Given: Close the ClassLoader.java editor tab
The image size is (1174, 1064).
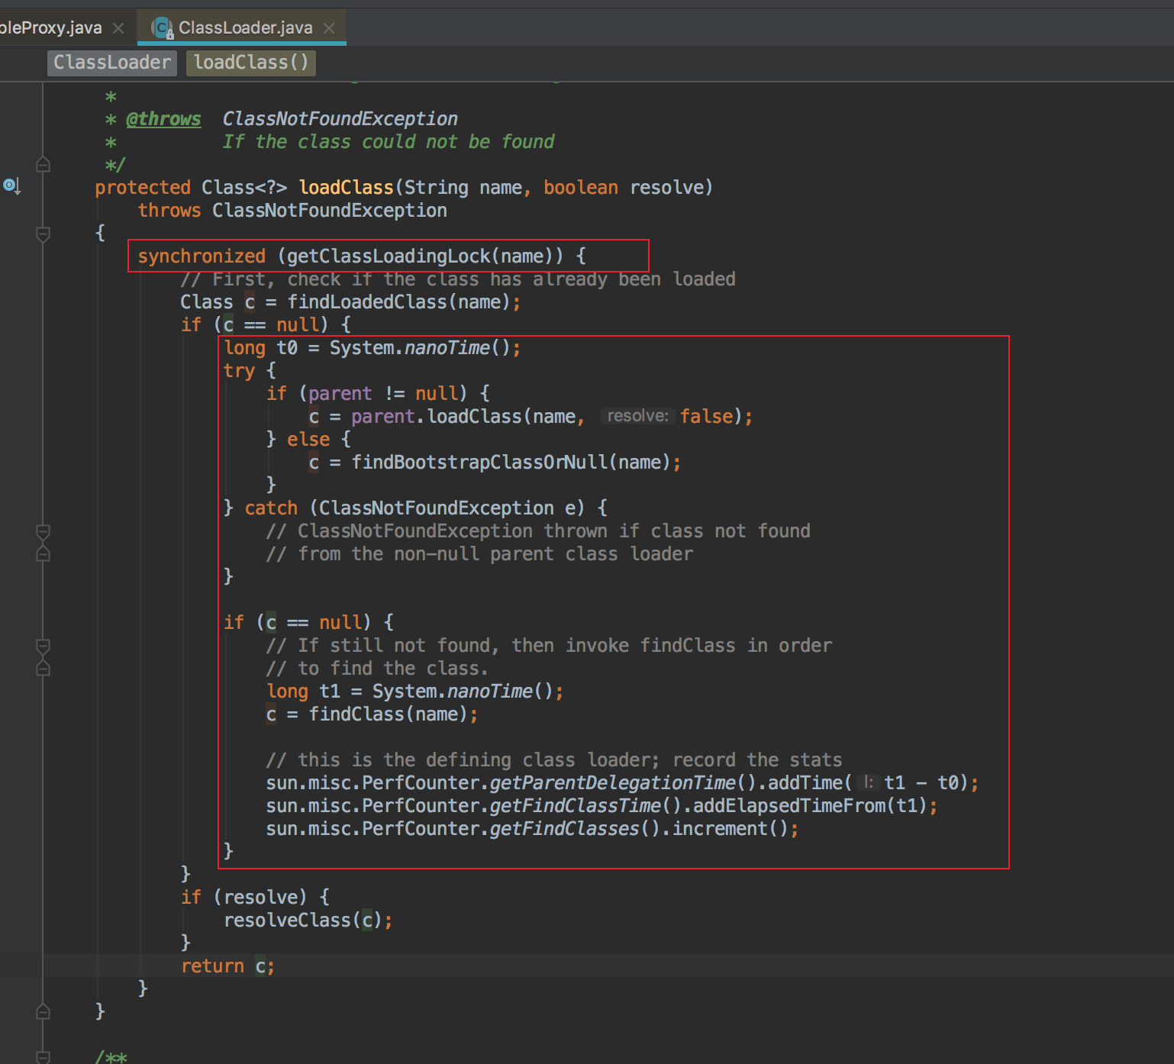Looking at the screenshot, I should click(x=329, y=28).
